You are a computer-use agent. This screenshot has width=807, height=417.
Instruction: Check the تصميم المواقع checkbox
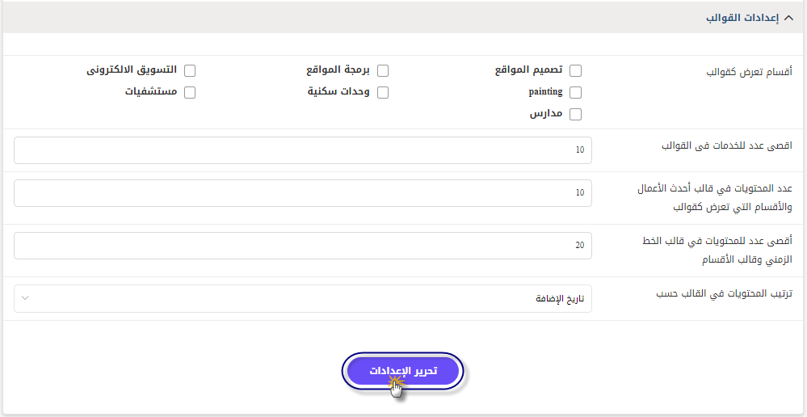pos(575,70)
